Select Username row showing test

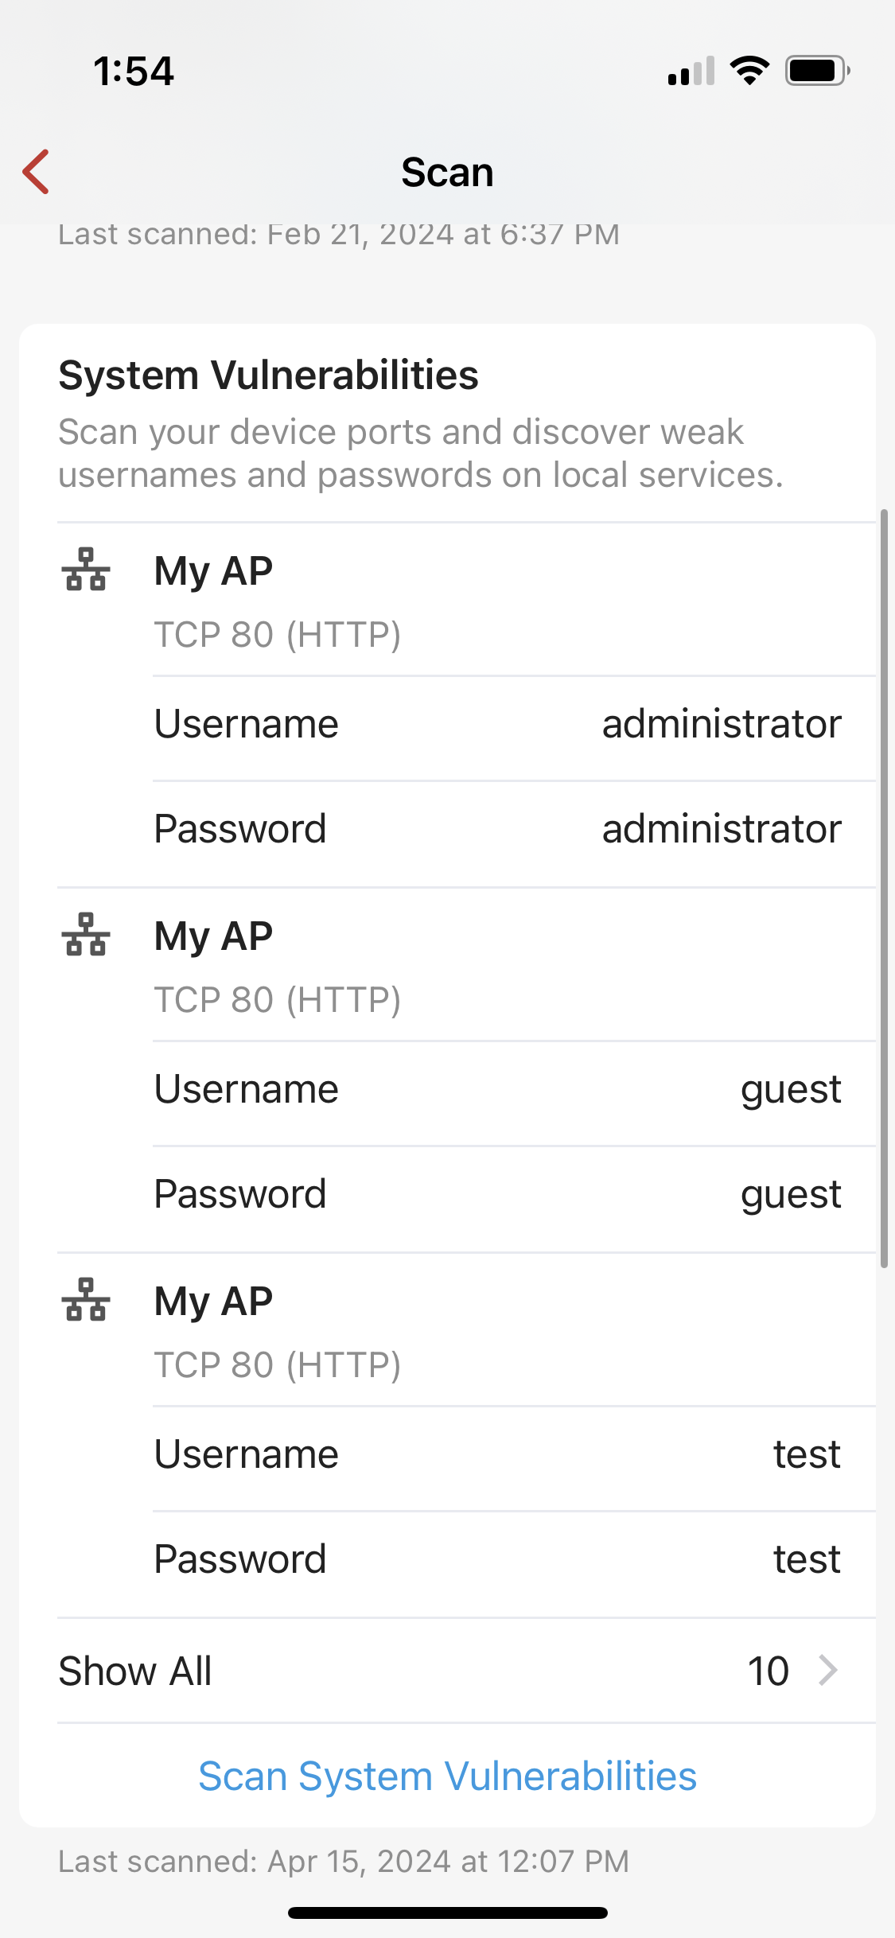pyautogui.click(x=514, y=1457)
